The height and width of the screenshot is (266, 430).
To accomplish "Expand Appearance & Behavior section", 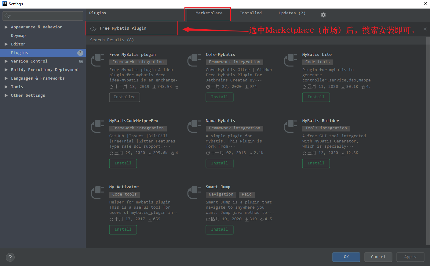I will [6, 27].
